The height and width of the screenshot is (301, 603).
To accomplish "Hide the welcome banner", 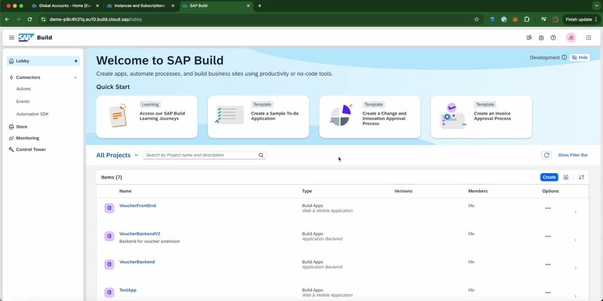I will tap(579, 58).
